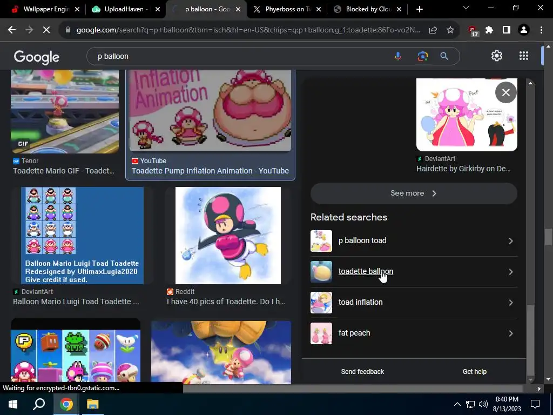Open related search toad inflation
The image size is (553, 415).
click(x=414, y=303)
